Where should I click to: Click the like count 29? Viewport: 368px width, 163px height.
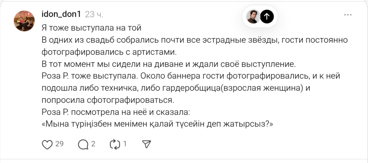tap(59, 144)
